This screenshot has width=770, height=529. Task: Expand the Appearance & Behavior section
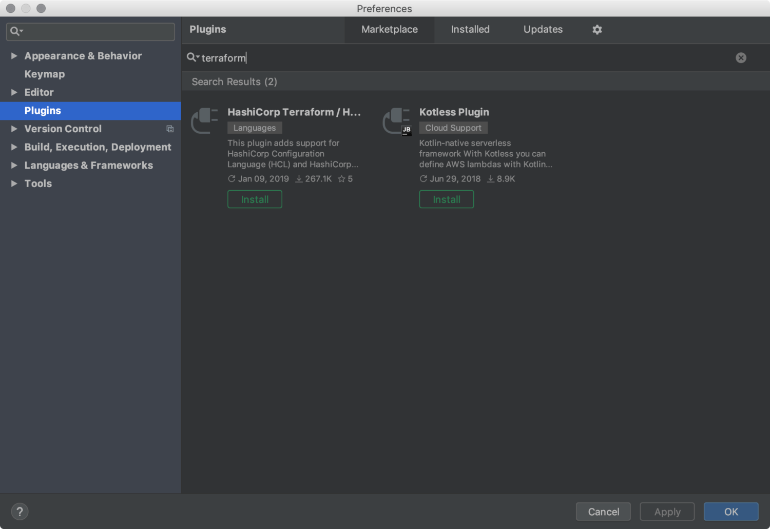tap(14, 56)
